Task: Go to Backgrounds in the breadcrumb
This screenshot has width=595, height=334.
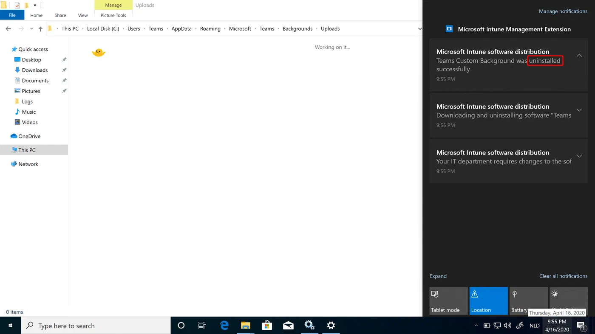Action: coord(297,29)
